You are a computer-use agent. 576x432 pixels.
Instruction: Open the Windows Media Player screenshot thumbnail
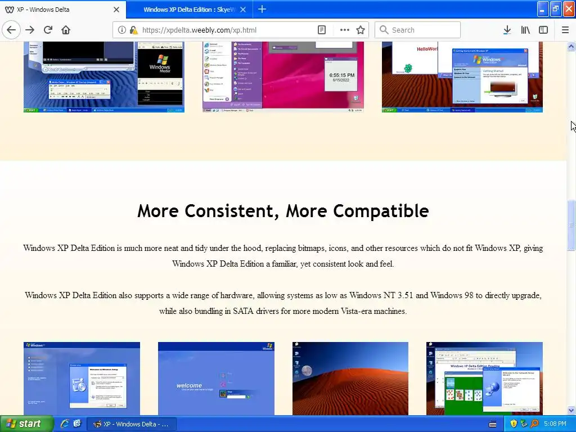104,76
